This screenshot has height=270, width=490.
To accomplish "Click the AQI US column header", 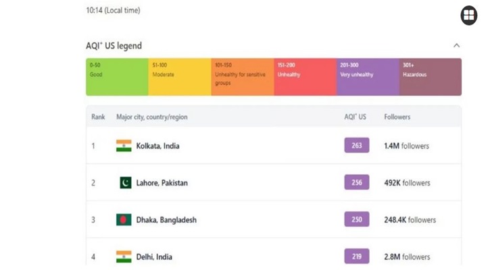I will tap(355, 117).
